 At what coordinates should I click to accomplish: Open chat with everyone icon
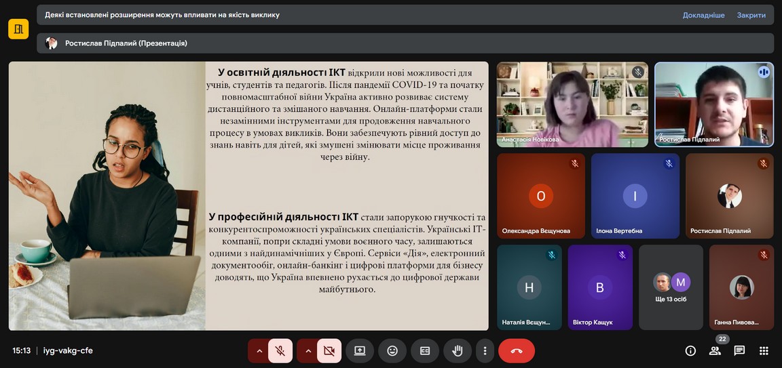(739, 351)
